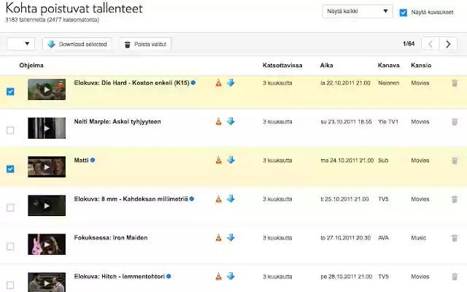
Task: Open Matti in VLC via cone icon
Action: point(219,161)
